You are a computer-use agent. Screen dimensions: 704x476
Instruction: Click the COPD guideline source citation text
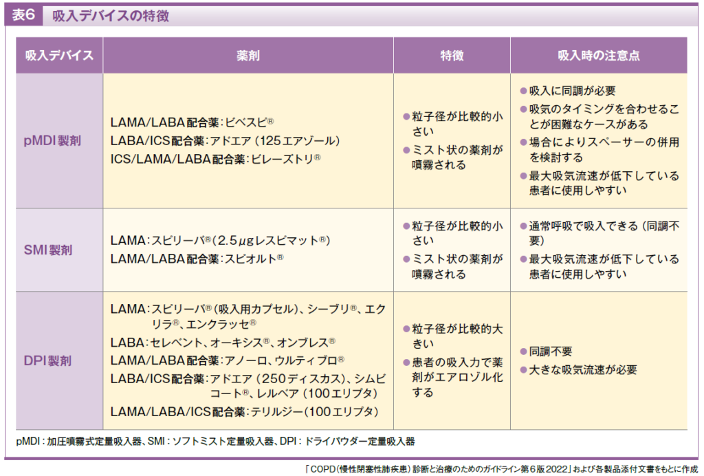pos(495,468)
